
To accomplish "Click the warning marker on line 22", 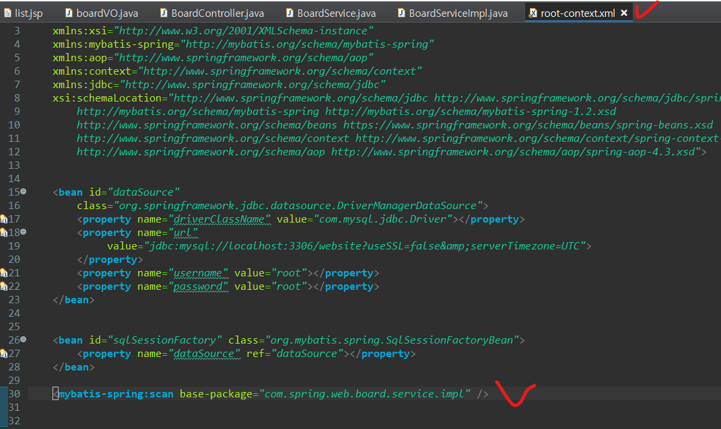I will click(3, 286).
